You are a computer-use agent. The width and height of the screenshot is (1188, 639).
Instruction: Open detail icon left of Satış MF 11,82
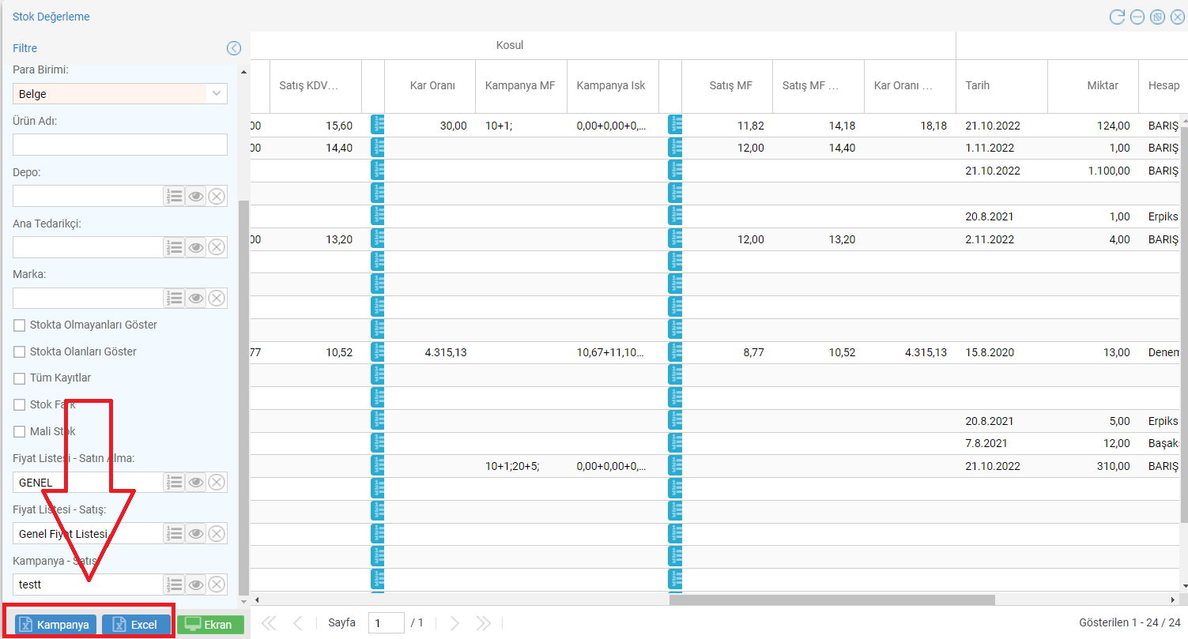pos(674,125)
